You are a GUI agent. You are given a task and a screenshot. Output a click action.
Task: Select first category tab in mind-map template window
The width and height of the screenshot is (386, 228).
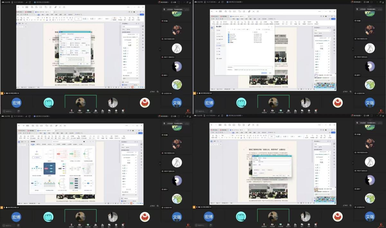point(33,145)
